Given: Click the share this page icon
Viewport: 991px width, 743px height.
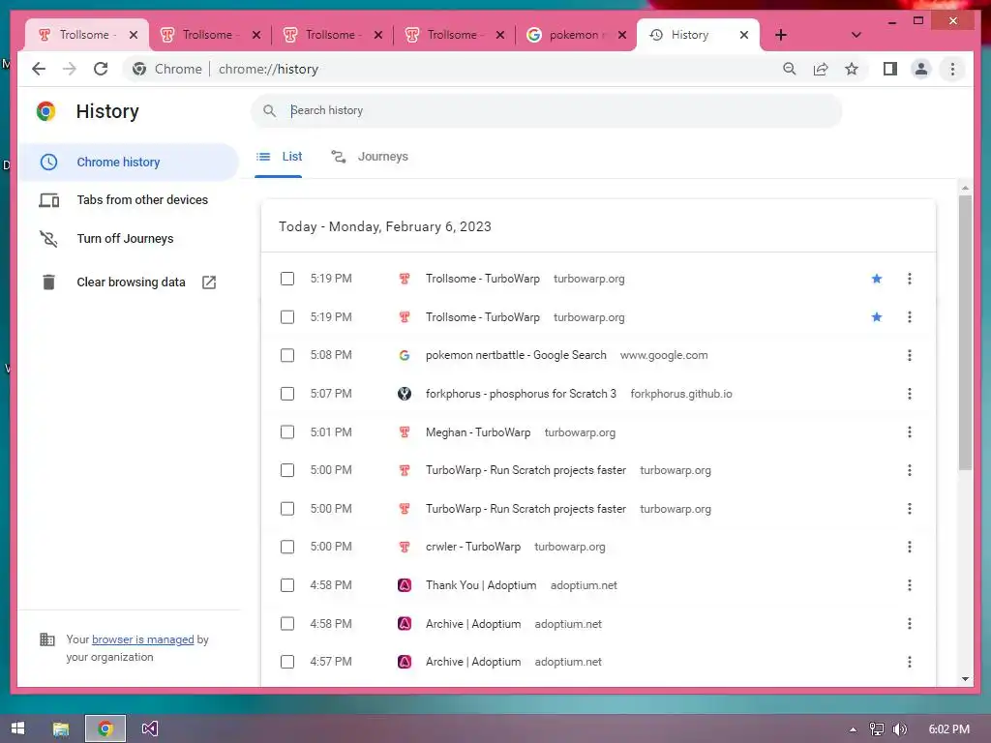Looking at the screenshot, I should (x=821, y=69).
